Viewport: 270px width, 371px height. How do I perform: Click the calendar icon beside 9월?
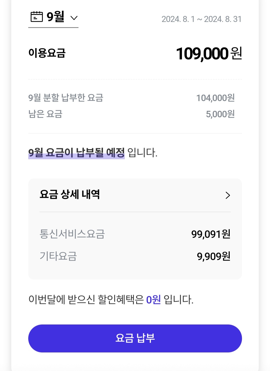tap(36, 17)
